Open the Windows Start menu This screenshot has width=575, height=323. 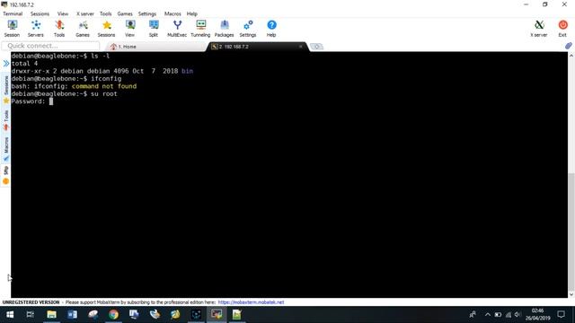(10, 315)
